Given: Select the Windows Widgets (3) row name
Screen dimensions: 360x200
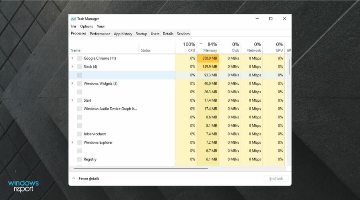Looking at the screenshot, I should [100, 84].
